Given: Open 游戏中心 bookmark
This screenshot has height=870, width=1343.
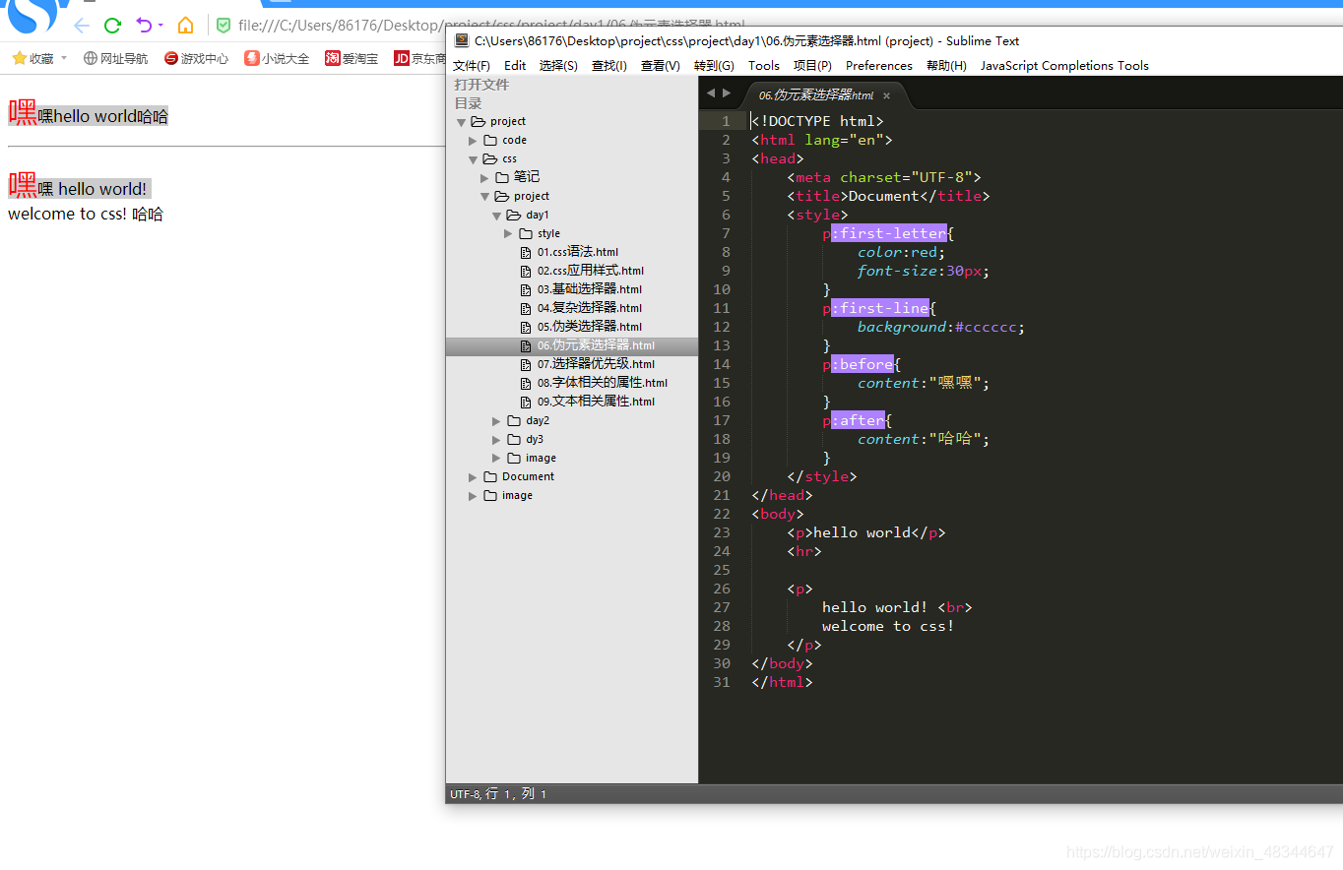Looking at the screenshot, I should click(x=196, y=58).
